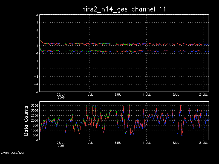The width and height of the screenshot is (219, 164).
Task: Click the 'Data Counts' y-axis label
Action: [26, 121]
